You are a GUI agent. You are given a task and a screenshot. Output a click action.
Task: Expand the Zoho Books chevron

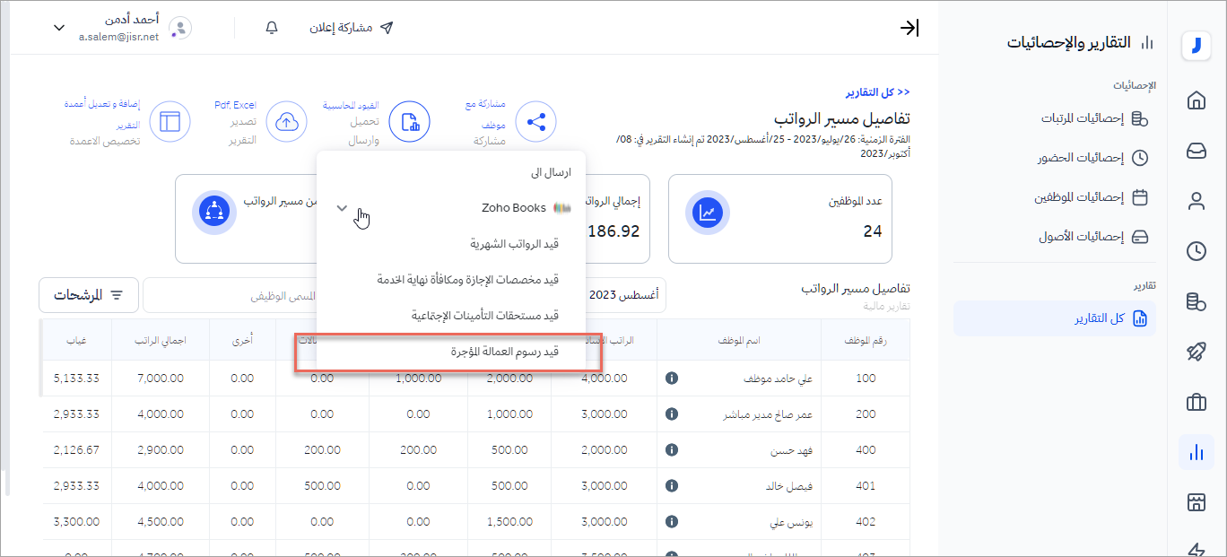[342, 208]
